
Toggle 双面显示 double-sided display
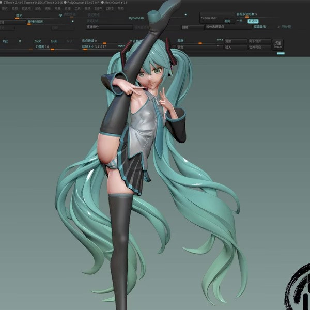[x=259, y=27]
